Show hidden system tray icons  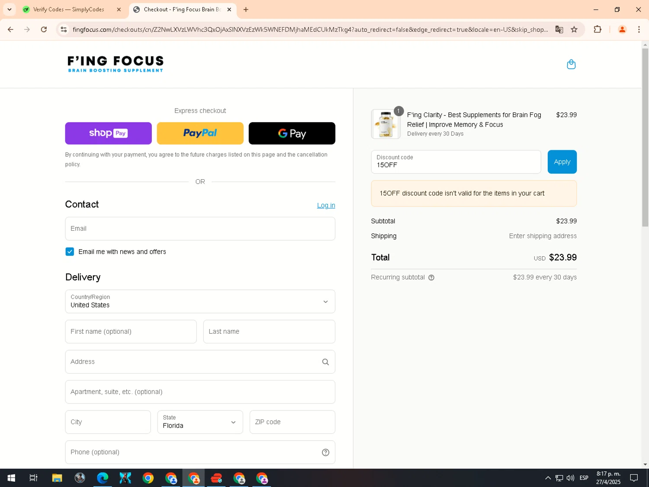click(548, 478)
